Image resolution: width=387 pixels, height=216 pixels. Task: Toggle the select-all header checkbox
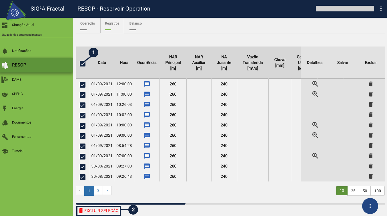click(x=83, y=64)
